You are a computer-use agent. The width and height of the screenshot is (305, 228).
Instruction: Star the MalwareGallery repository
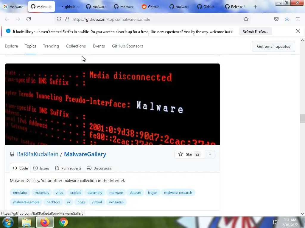pyautogui.click(x=189, y=154)
